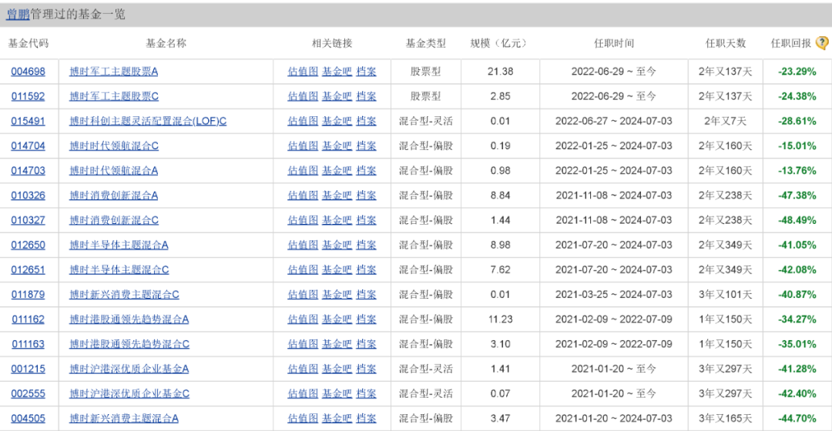The image size is (832, 431).
Task: Select the -23.29% return value
Action: (x=797, y=71)
